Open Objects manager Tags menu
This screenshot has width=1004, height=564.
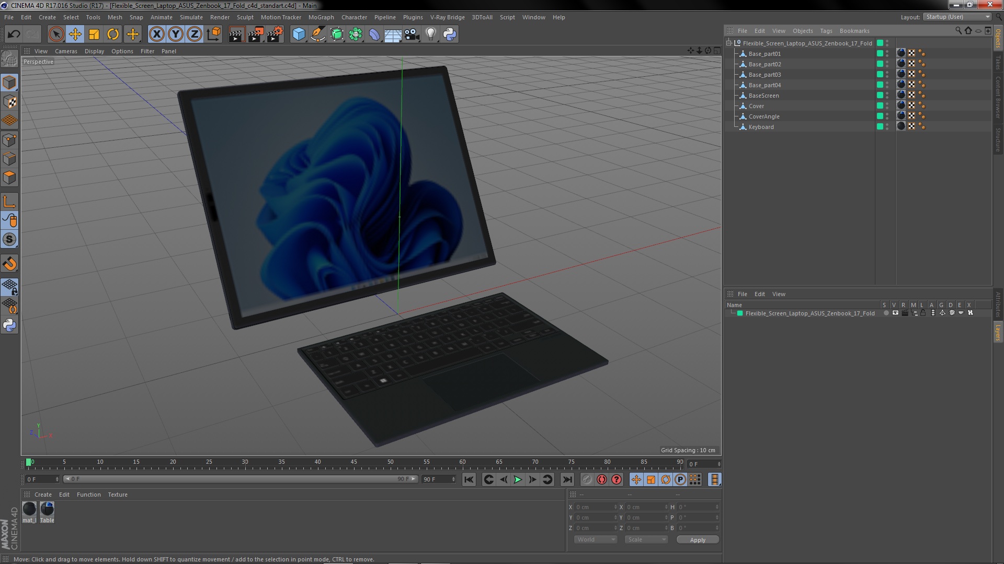[x=826, y=31]
